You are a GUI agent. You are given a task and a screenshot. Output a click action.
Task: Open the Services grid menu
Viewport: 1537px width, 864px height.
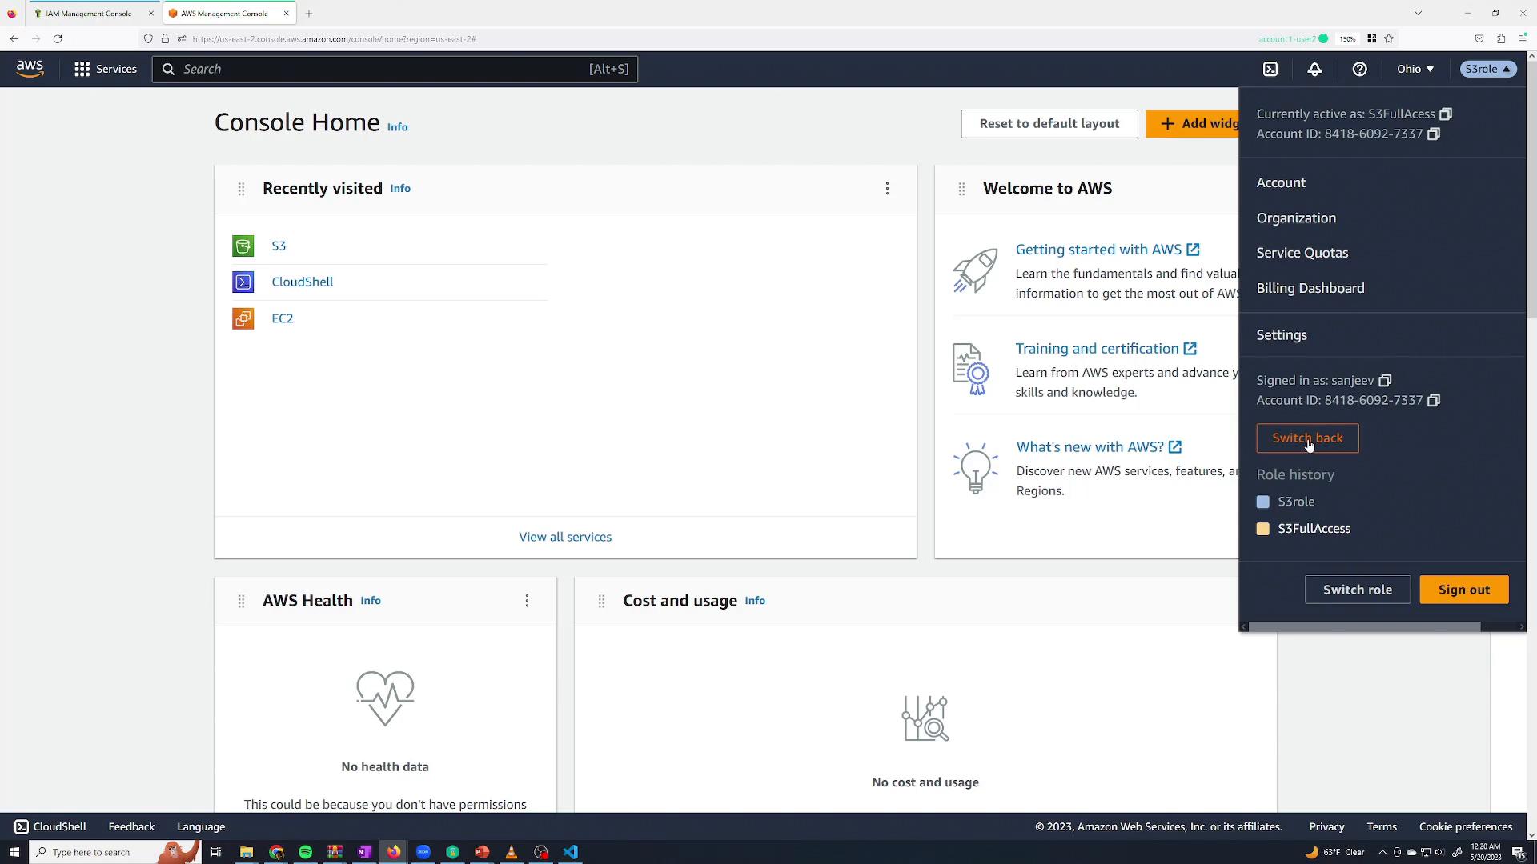point(105,69)
